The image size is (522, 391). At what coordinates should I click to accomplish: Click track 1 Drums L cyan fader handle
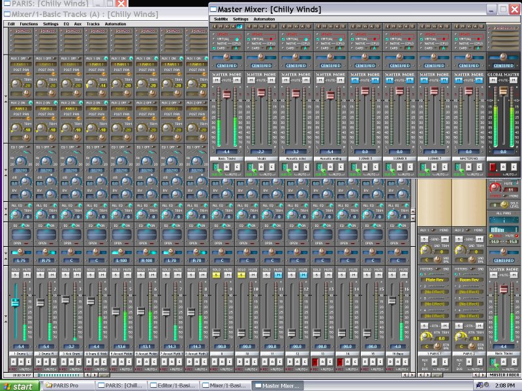(x=15, y=302)
